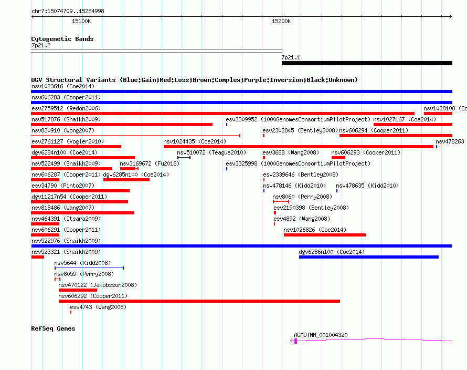
Task: Open the dgv6285n100 (Coe2014) variant
Action: pyautogui.click(x=136, y=175)
